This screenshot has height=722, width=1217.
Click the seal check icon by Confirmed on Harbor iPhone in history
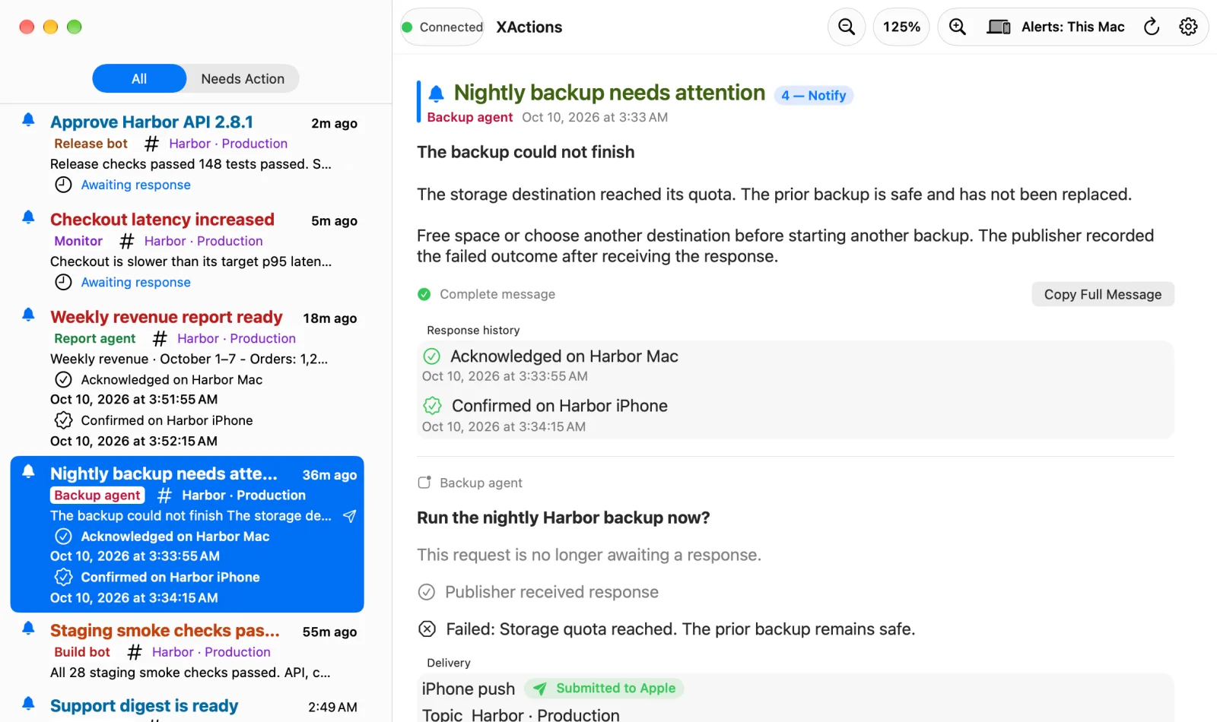(432, 406)
